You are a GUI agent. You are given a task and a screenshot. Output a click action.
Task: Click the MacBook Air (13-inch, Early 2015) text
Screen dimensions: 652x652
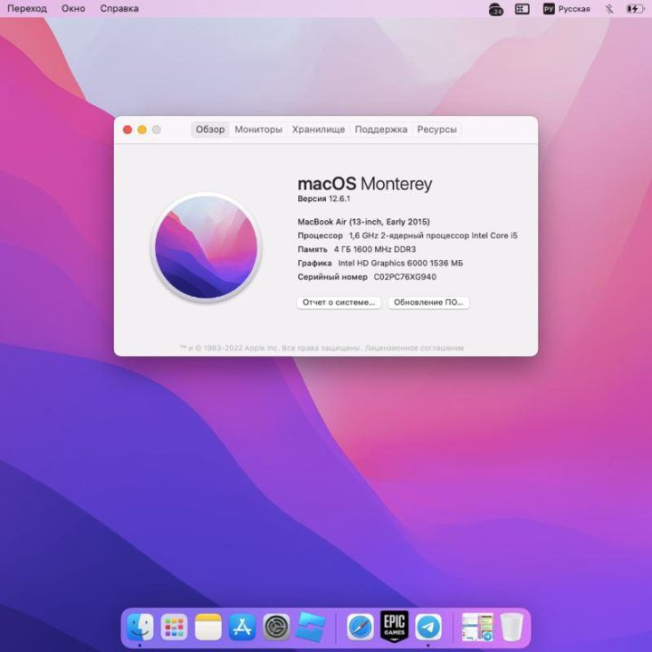click(x=364, y=222)
